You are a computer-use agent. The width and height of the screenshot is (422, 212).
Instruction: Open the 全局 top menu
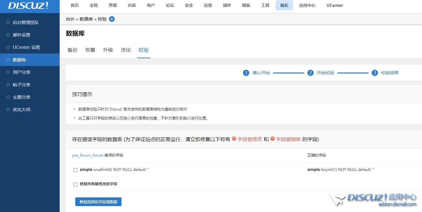point(94,5)
